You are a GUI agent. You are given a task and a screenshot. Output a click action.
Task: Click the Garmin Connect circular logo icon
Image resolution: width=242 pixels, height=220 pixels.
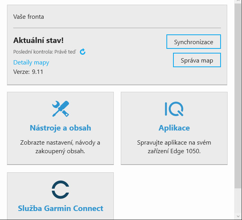tap(60, 190)
